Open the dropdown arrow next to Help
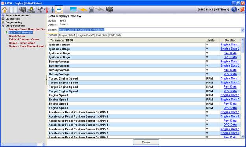Screen dimensions: 246x147 point(238,10)
